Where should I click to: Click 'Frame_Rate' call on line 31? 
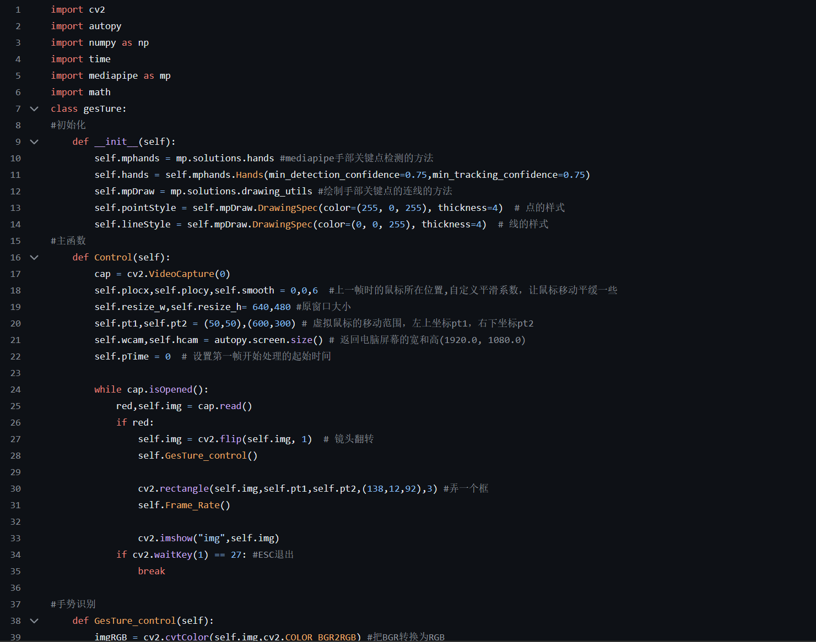tap(192, 505)
